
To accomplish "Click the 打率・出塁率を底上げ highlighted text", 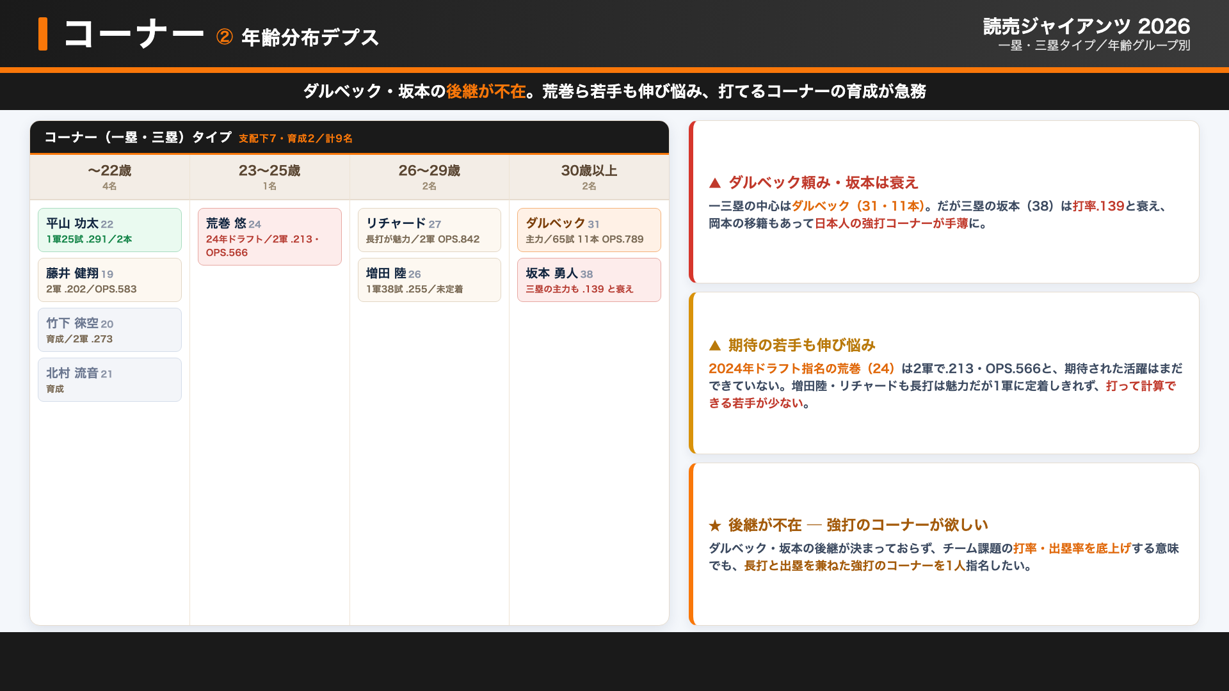I will tap(1072, 548).
